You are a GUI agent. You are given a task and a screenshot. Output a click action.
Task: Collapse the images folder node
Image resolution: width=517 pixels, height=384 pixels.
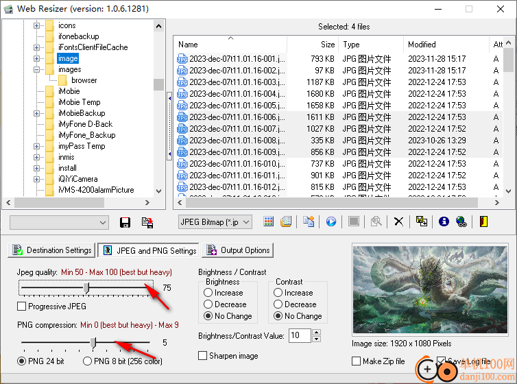36,69
